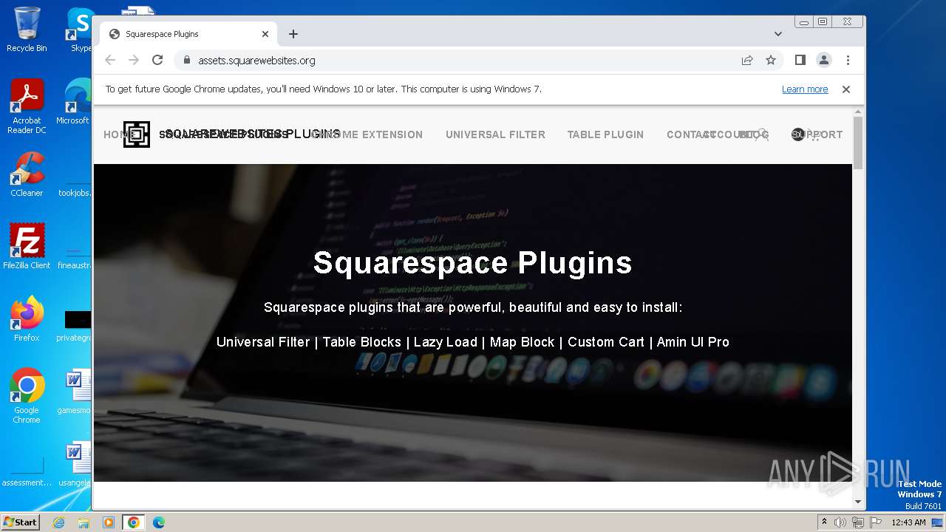The image size is (946, 532).
Task: Click scrollbar down arrow
Action: pos(858,502)
